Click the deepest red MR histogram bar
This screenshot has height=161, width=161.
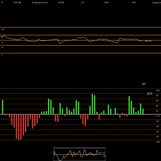coord(19,127)
